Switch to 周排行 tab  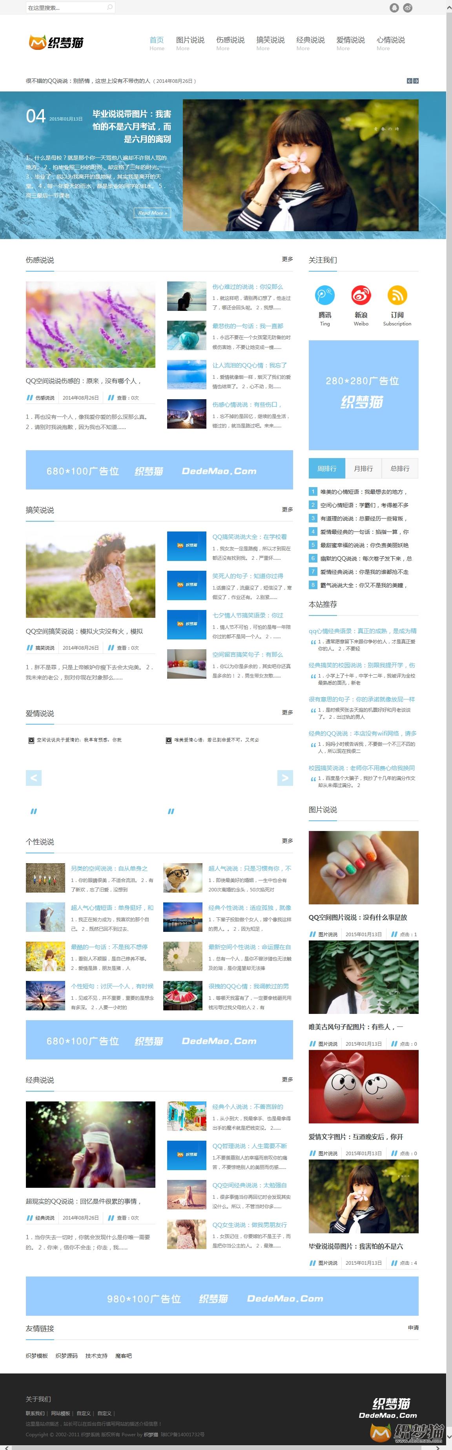(326, 468)
